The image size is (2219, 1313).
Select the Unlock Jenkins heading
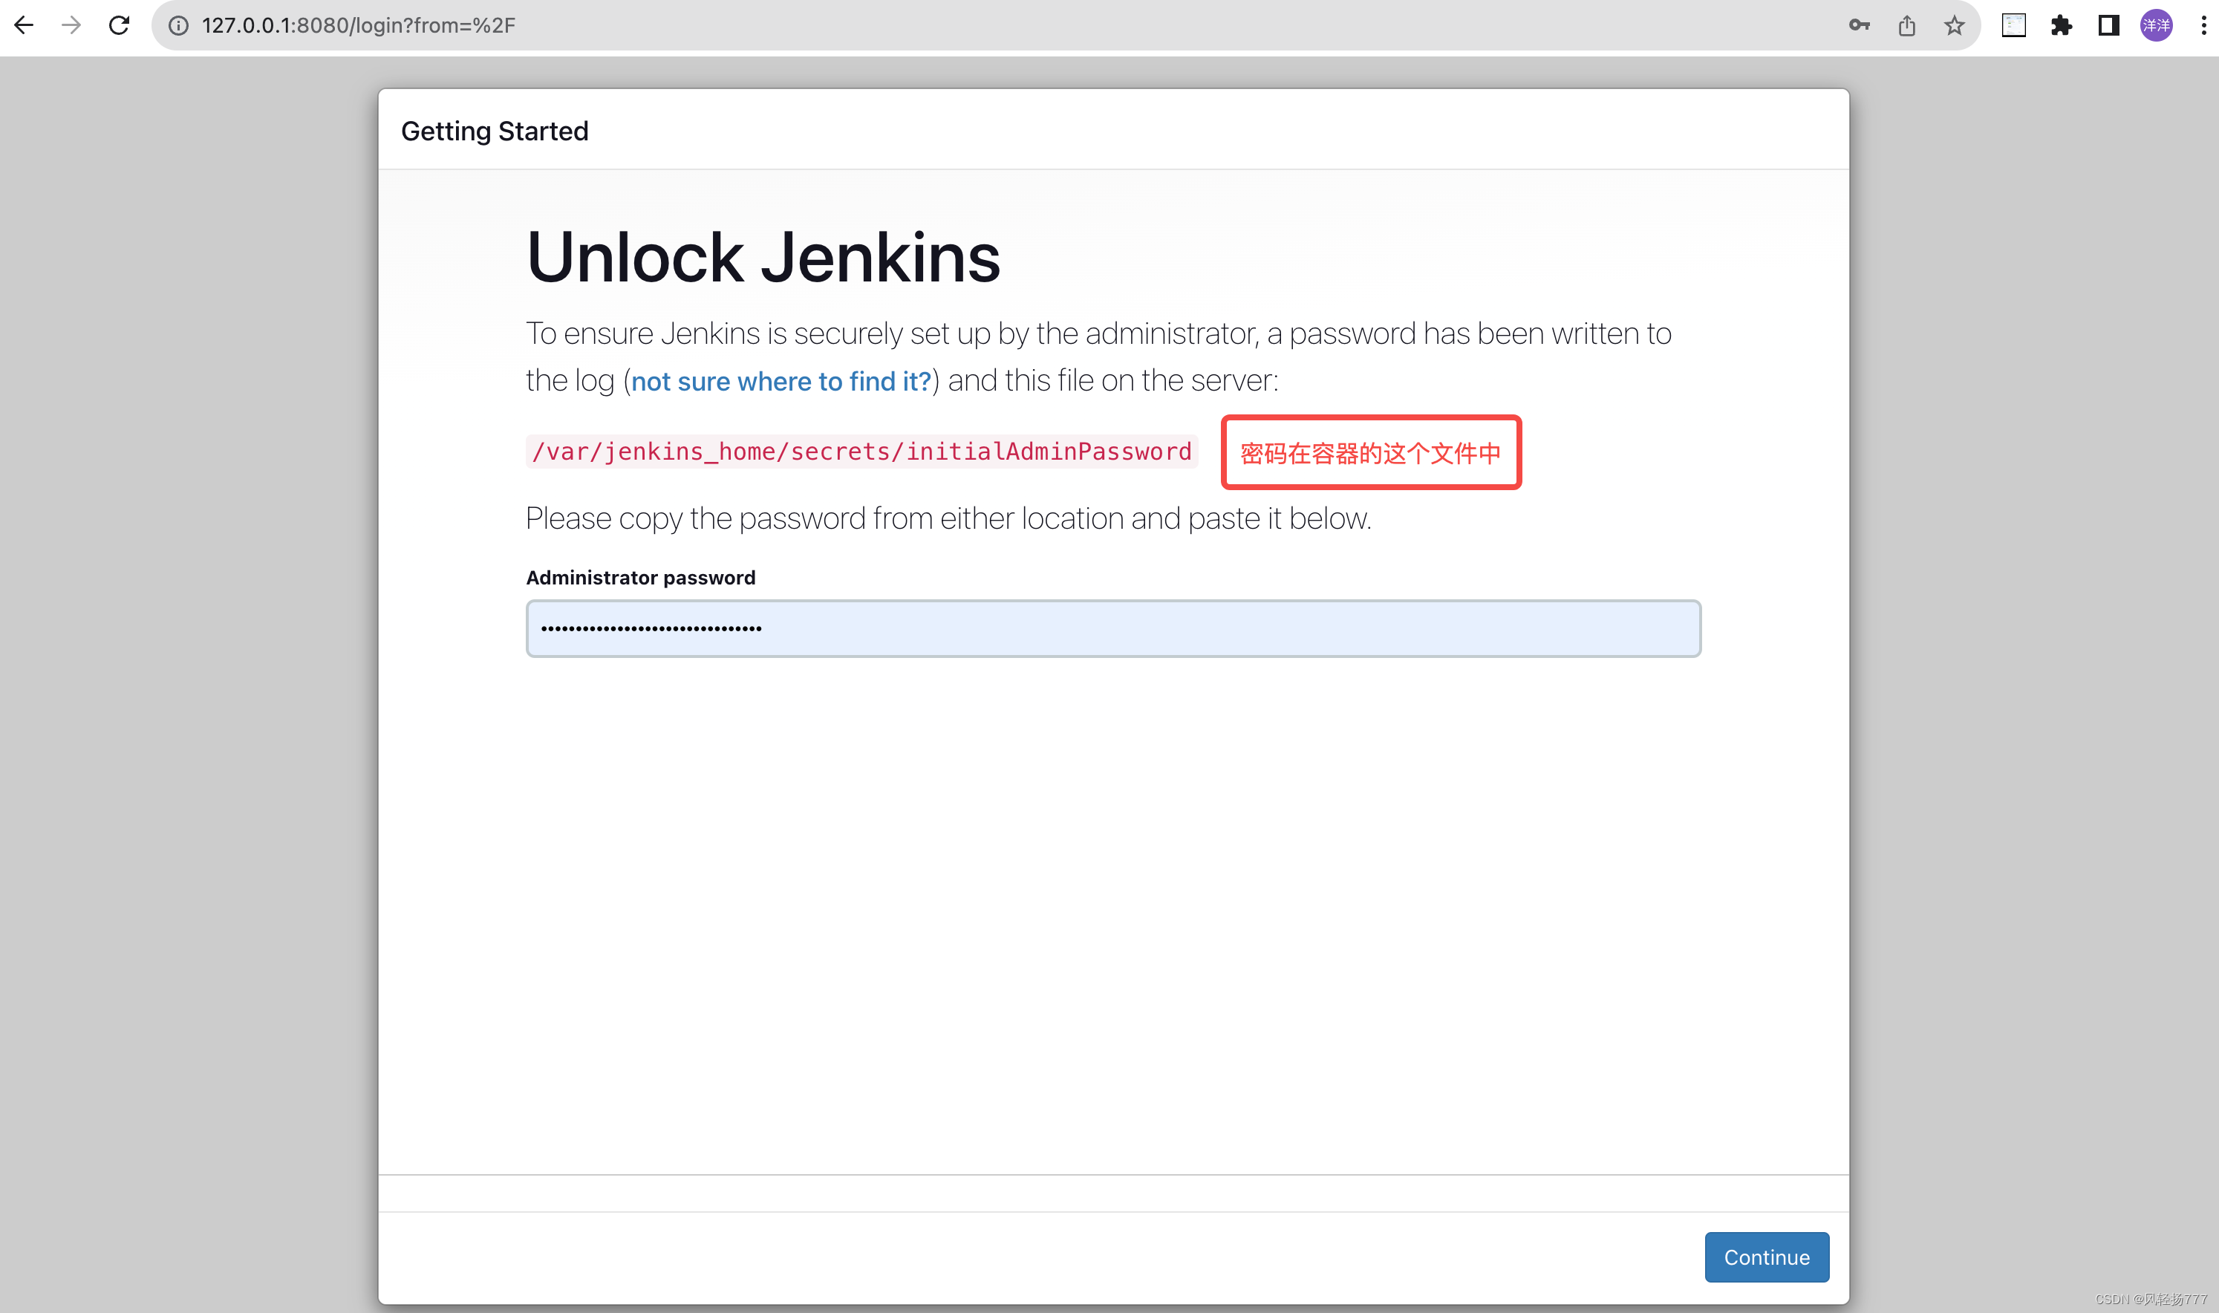click(x=763, y=258)
